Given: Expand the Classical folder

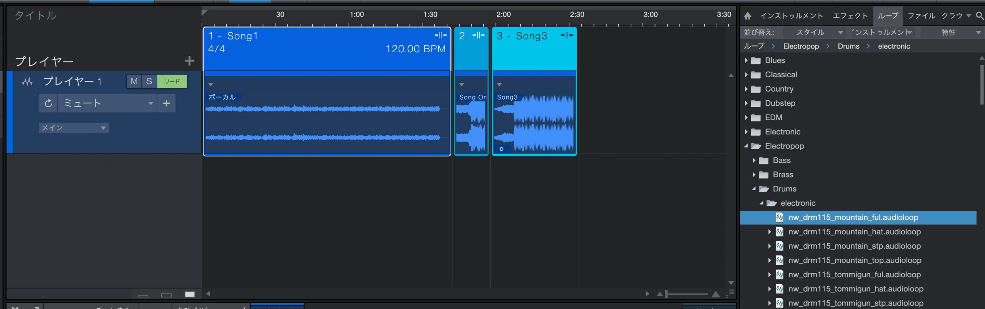Looking at the screenshot, I should click(x=746, y=75).
